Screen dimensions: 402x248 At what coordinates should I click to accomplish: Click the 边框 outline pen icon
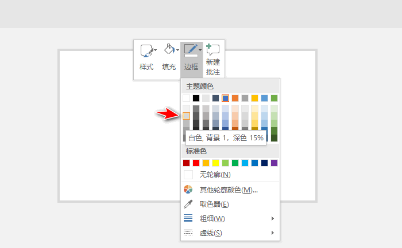[x=191, y=50]
